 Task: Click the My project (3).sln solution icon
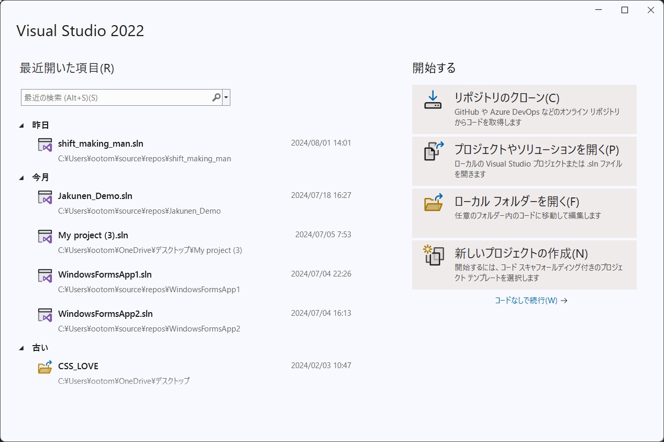tap(45, 237)
